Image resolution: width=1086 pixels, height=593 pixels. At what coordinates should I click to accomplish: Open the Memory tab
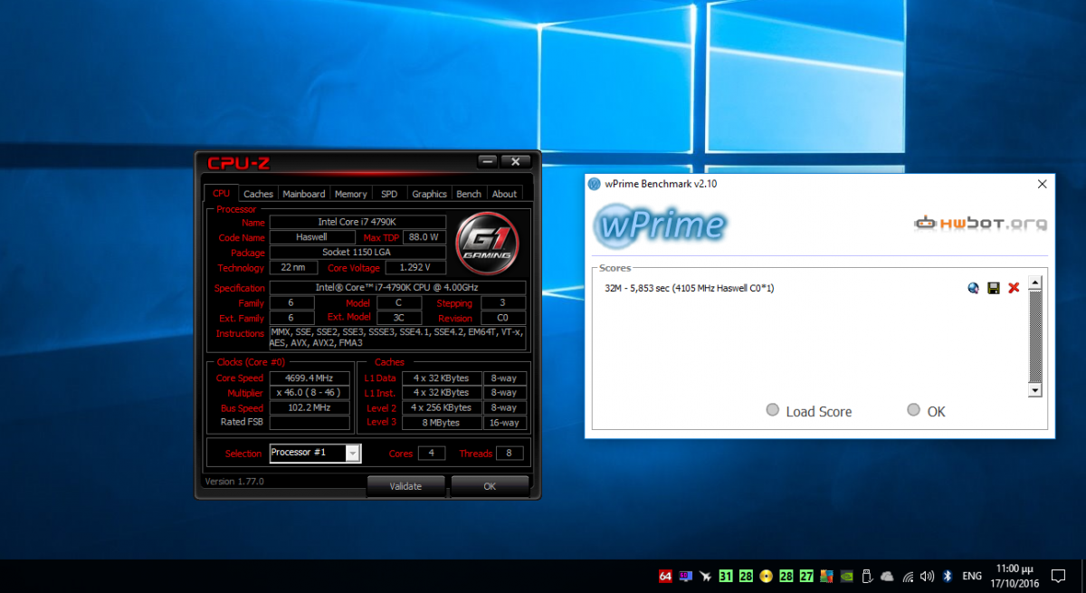pos(351,194)
